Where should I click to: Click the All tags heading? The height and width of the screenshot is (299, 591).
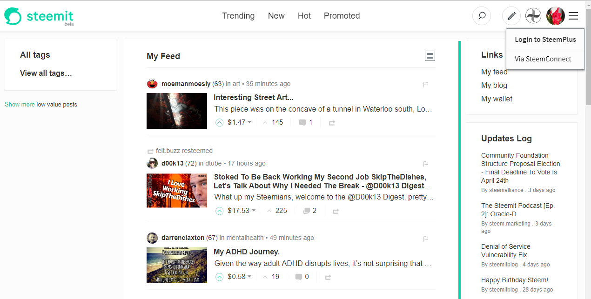(x=35, y=55)
